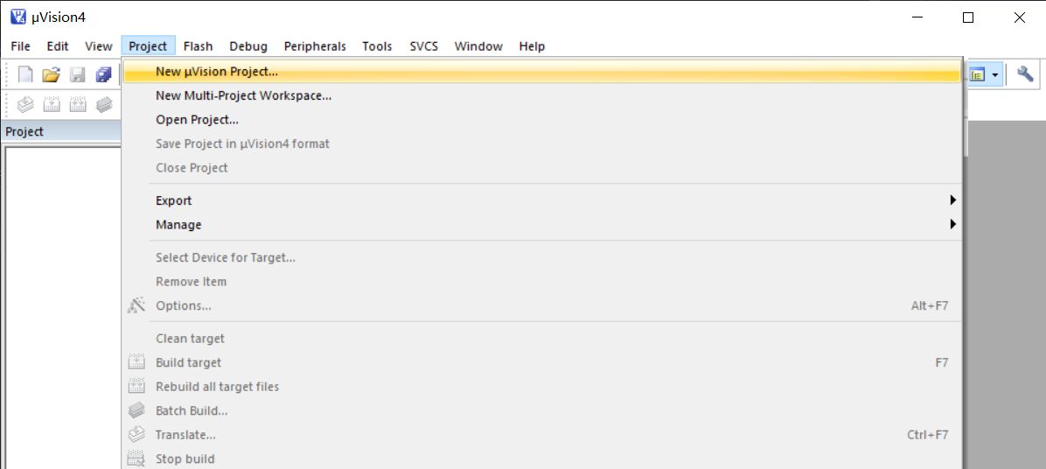Click the Batch Build icon in build toolbar
Image resolution: width=1046 pixels, height=469 pixels.
coord(103,105)
